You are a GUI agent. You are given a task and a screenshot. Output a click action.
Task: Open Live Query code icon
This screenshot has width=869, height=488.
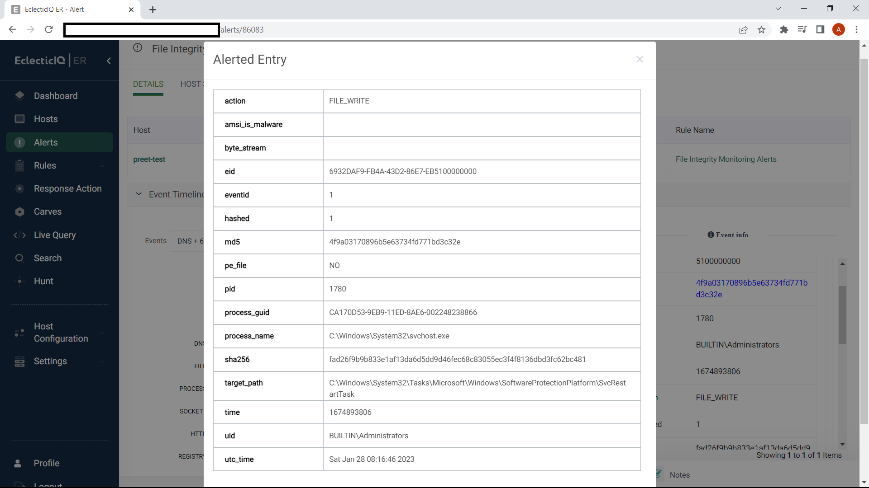tap(19, 235)
